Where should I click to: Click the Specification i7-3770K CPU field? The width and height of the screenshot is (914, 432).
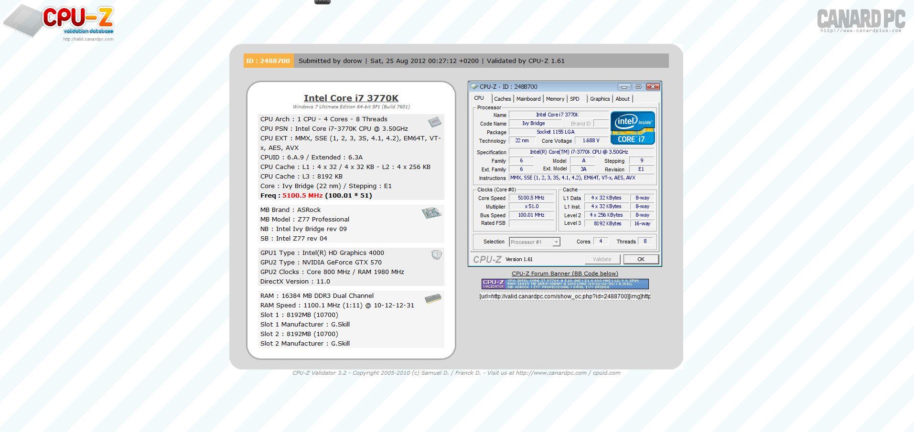(581, 152)
